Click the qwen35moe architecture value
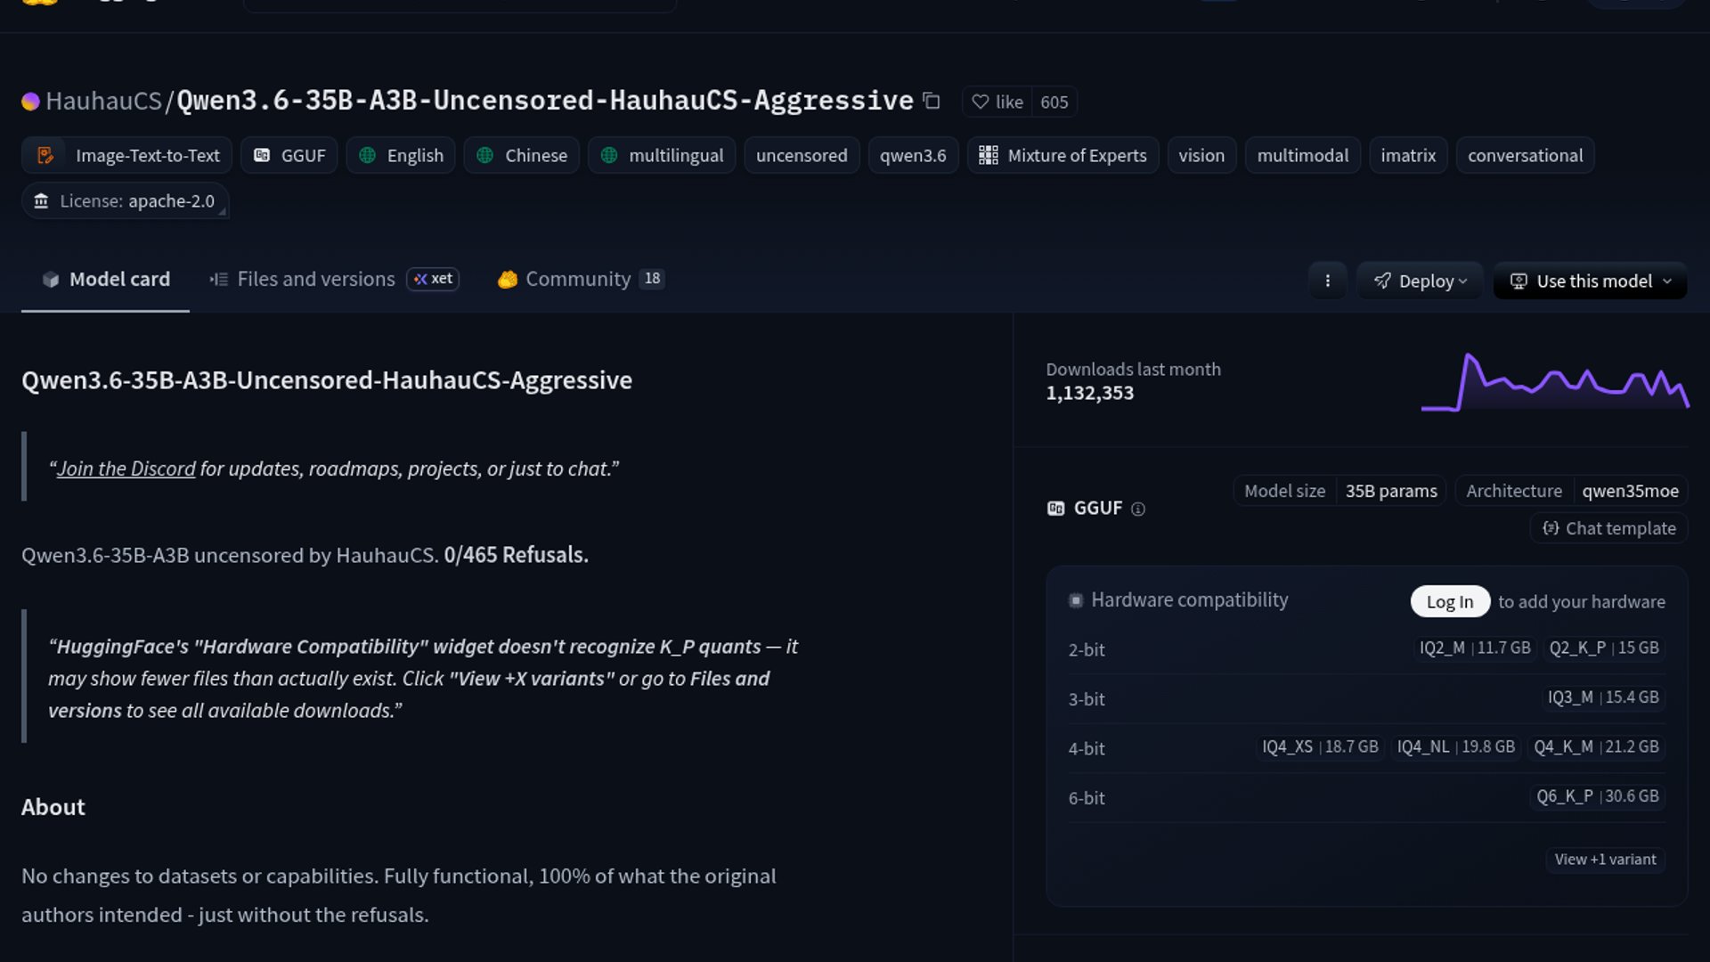Image resolution: width=1710 pixels, height=962 pixels. [1630, 491]
